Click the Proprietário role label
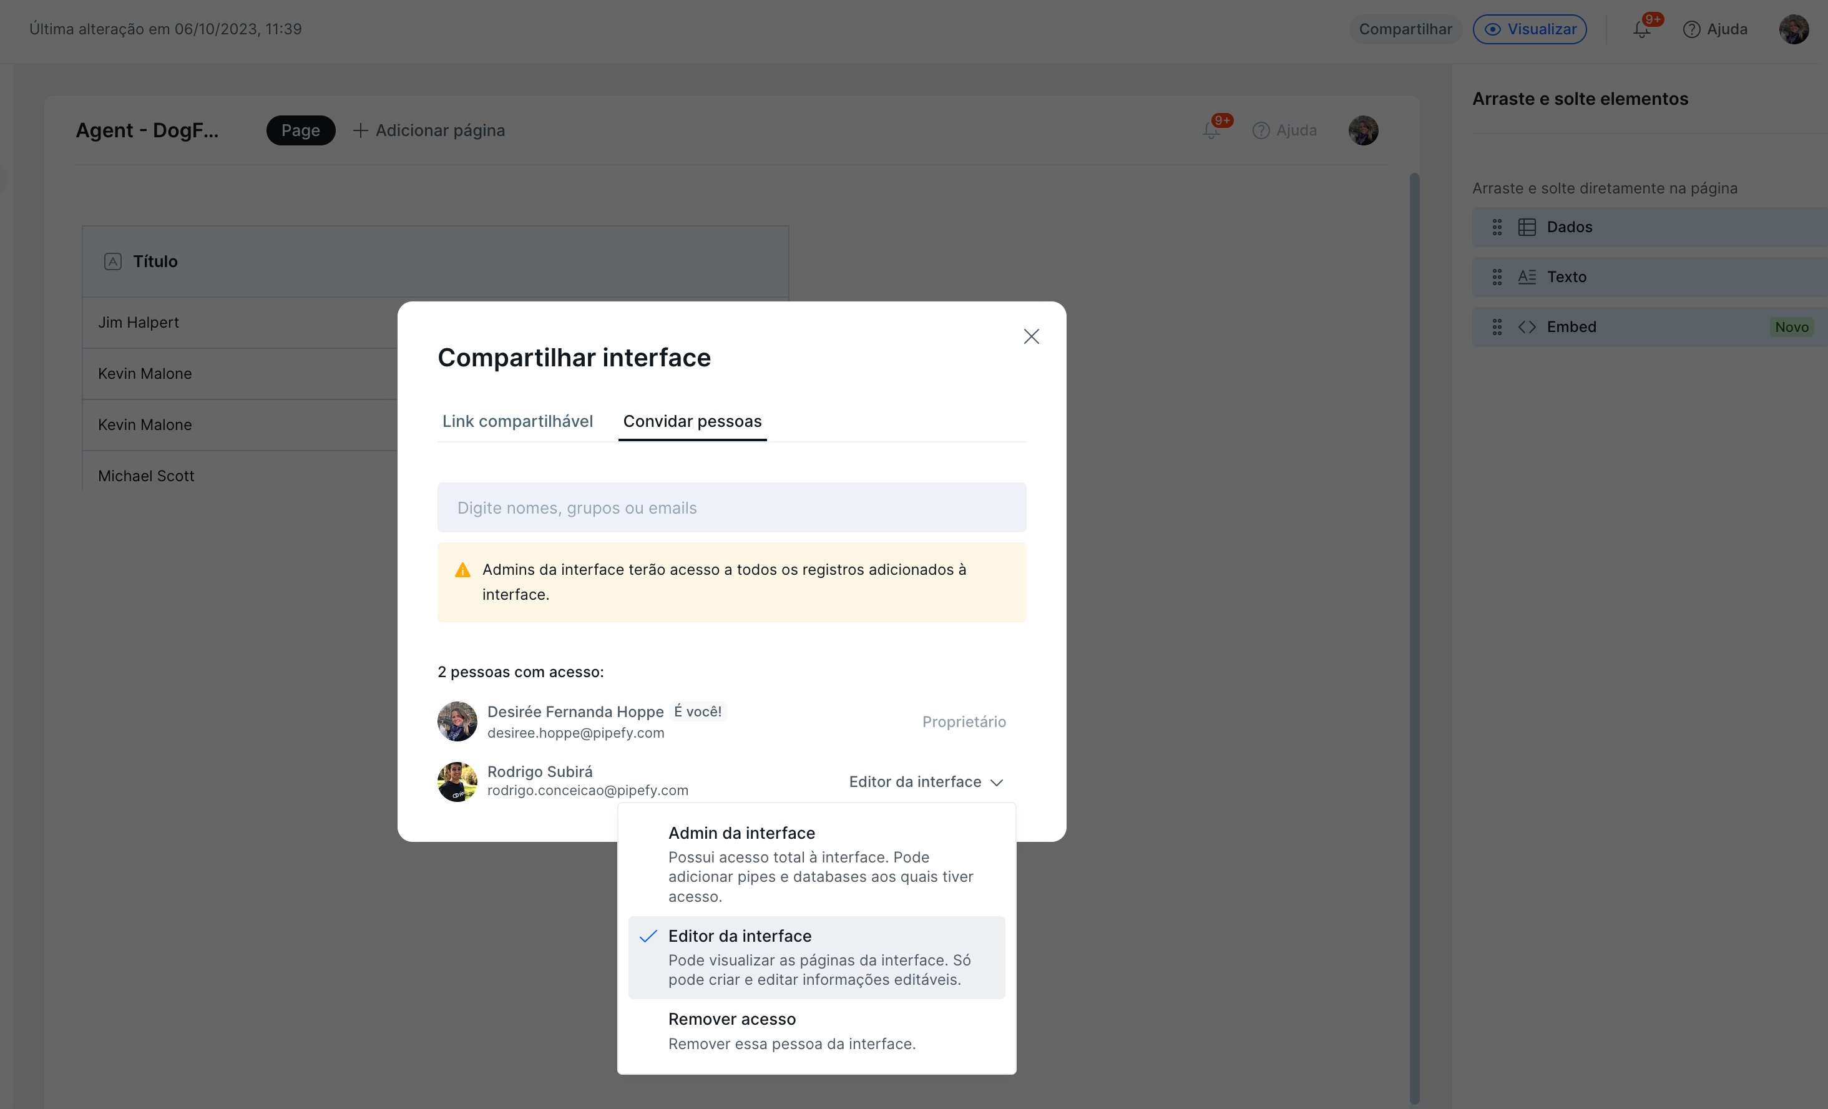 click(964, 721)
